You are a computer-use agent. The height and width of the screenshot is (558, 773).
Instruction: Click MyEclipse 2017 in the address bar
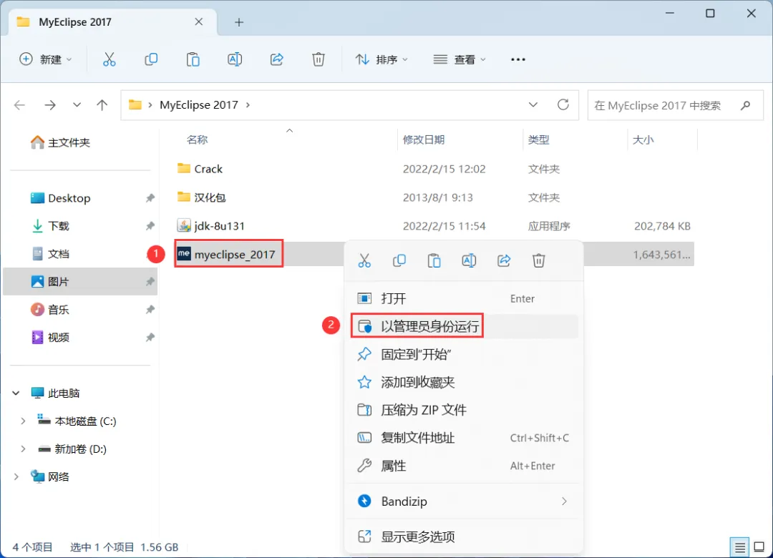tap(199, 105)
